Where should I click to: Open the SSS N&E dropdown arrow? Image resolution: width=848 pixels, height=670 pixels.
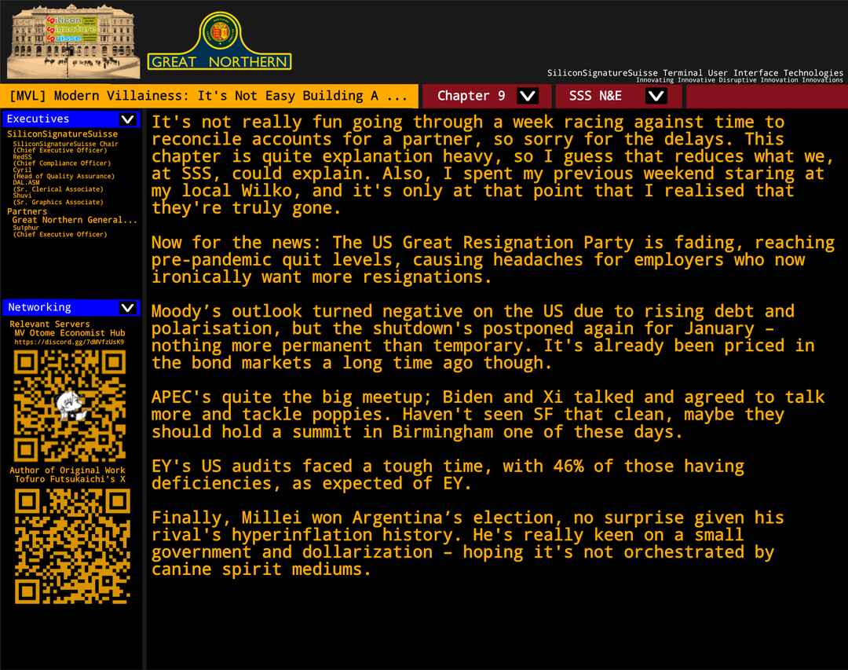[656, 97]
